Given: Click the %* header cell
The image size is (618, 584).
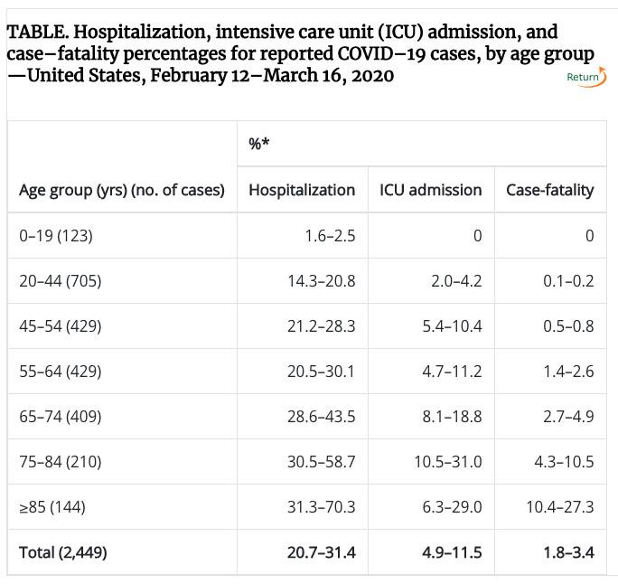Looking at the screenshot, I should click(x=260, y=145).
